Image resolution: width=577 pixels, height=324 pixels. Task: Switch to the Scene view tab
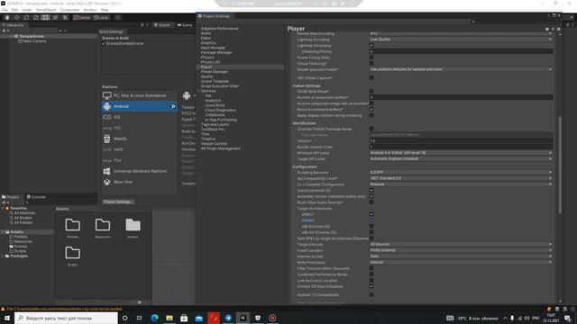click(162, 25)
